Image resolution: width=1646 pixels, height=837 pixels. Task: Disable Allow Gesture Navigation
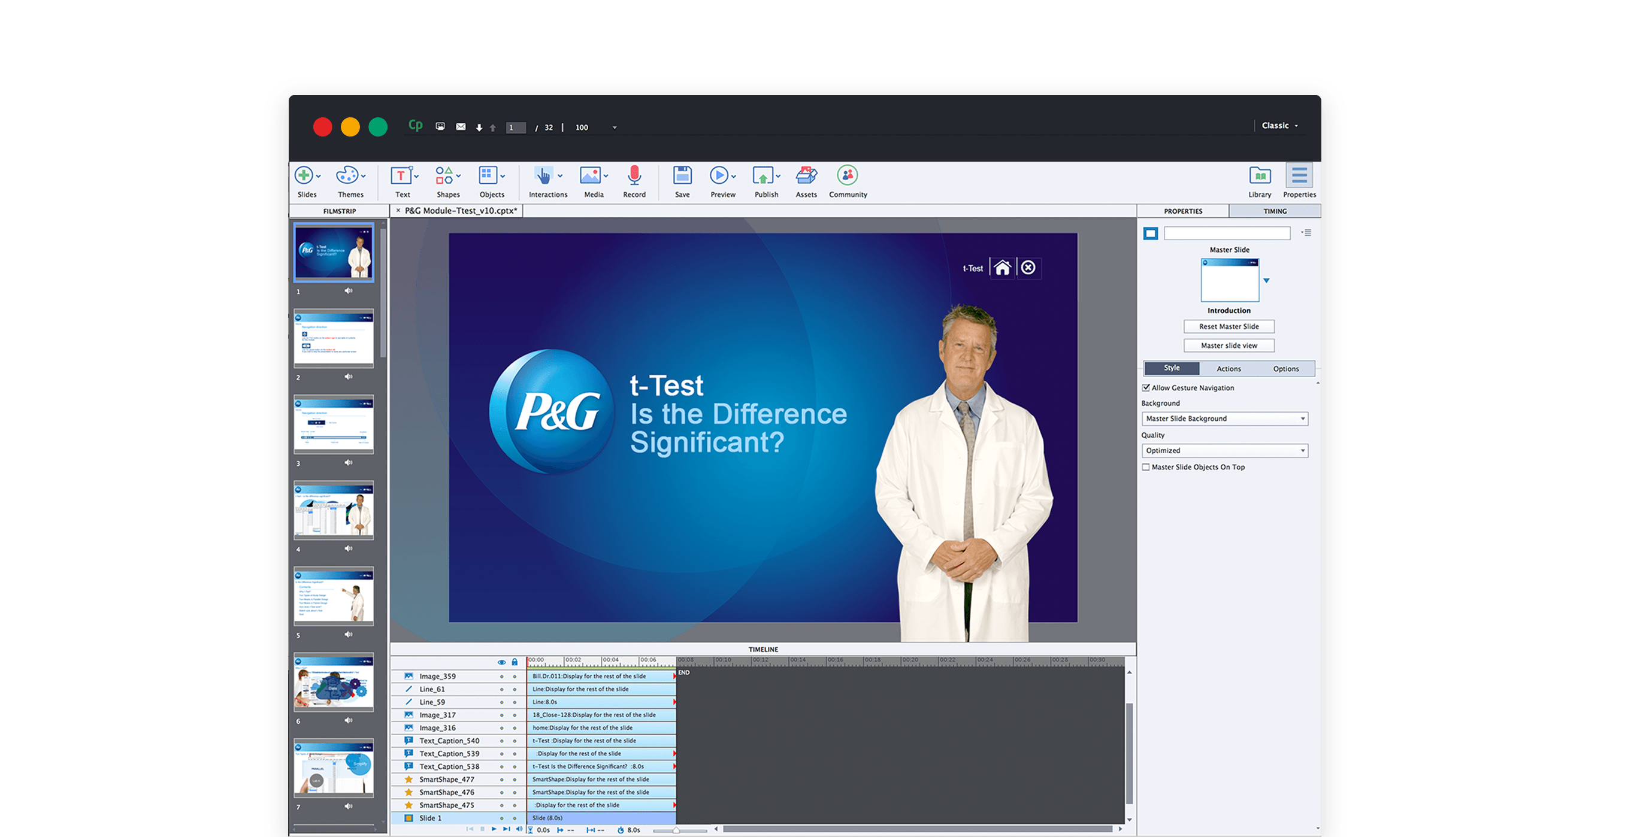[1147, 388]
